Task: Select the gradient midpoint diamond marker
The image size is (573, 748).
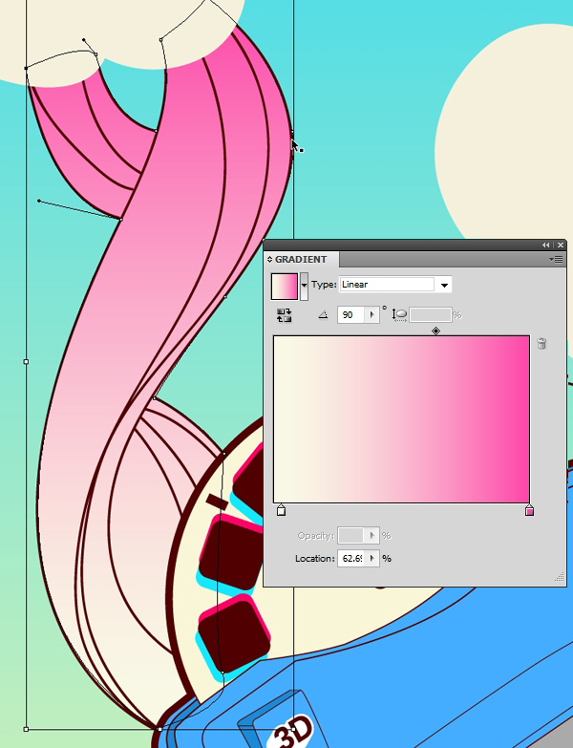Action: point(435,331)
